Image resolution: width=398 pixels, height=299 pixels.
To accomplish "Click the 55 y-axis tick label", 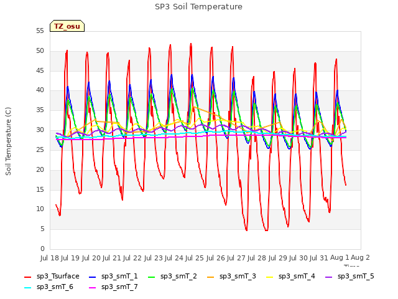I will [x=40, y=31].
